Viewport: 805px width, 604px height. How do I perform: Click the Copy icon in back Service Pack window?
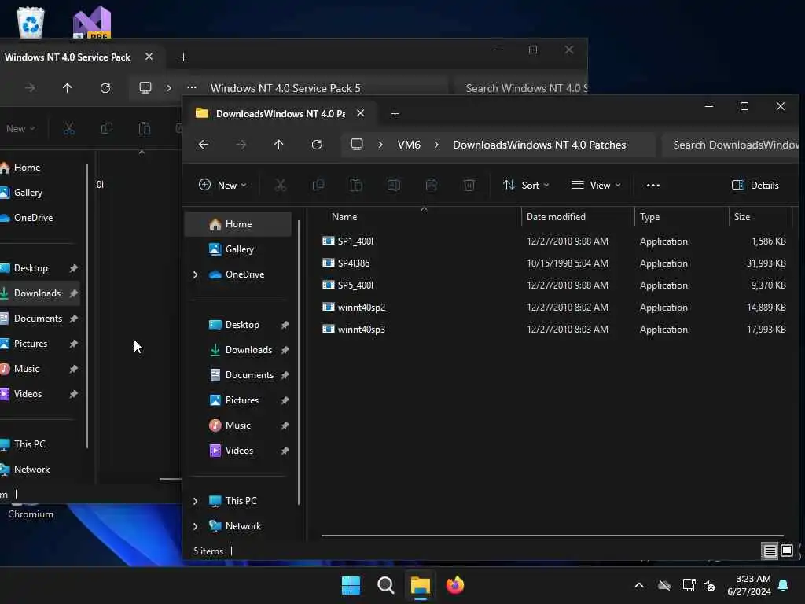click(x=107, y=128)
